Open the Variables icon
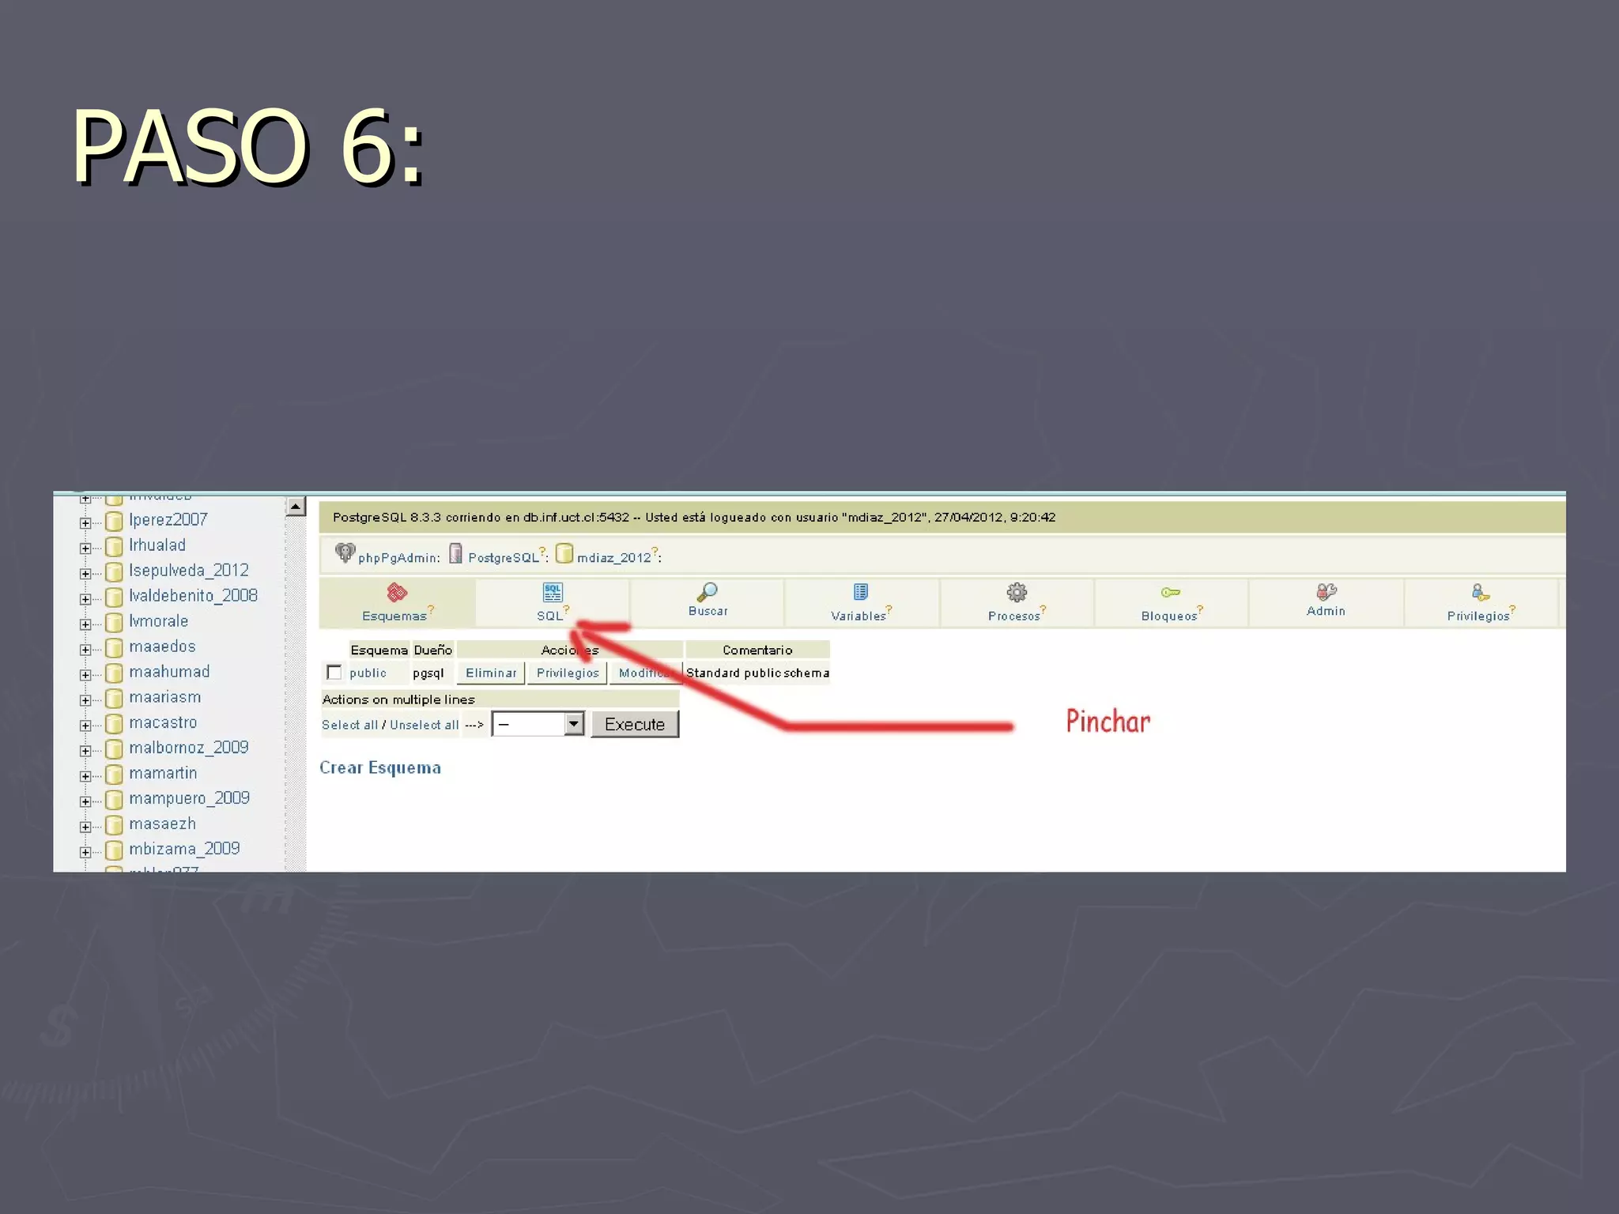Screen dimensions: 1619x1214 point(861,592)
